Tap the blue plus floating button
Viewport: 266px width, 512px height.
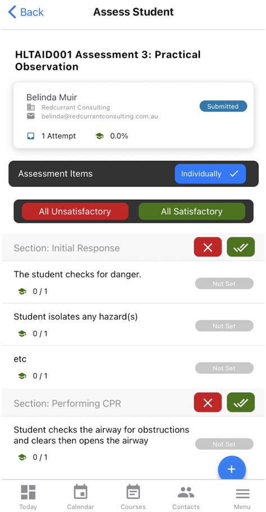coord(232,469)
